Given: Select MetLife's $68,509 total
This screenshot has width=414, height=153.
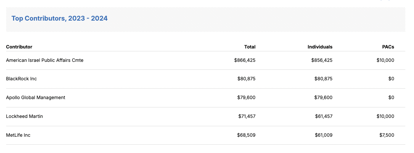Looking at the screenshot, I should coord(246,135).
